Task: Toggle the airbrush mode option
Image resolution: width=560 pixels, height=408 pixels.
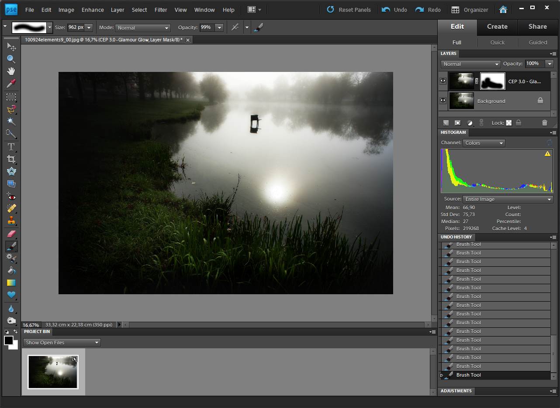Action: point(235,27)
